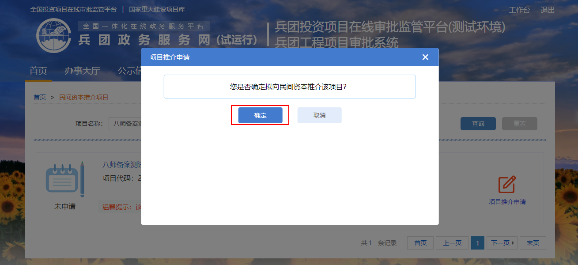Open the 办事大厅 navigation tab
This screenshot has height=265, width=578.
click(82, 71)
